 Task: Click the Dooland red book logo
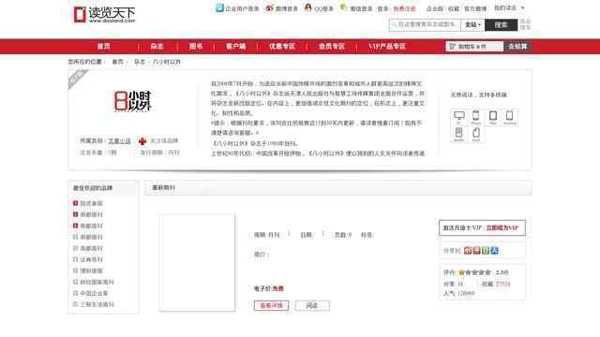click(80, 15)
